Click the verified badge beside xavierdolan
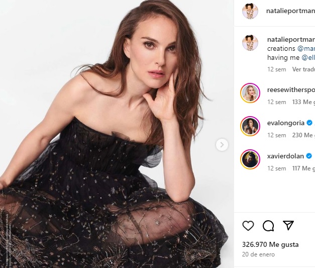Viewport: 315px width, 268px height. (x=309, y=156)
